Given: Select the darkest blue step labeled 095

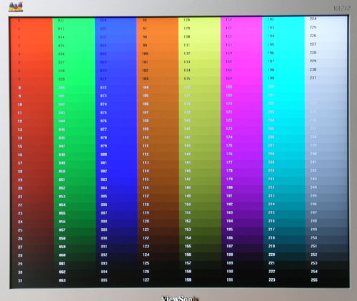Looking at the screenshot, I should 116,280.
